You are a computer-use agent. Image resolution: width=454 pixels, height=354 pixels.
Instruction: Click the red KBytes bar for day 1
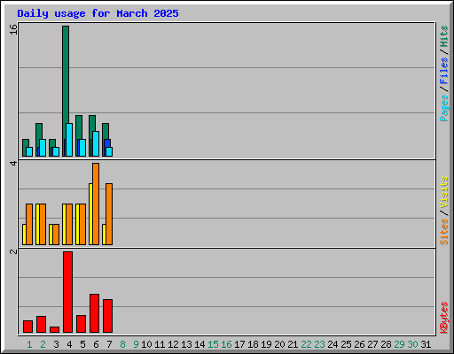point(27,327)
